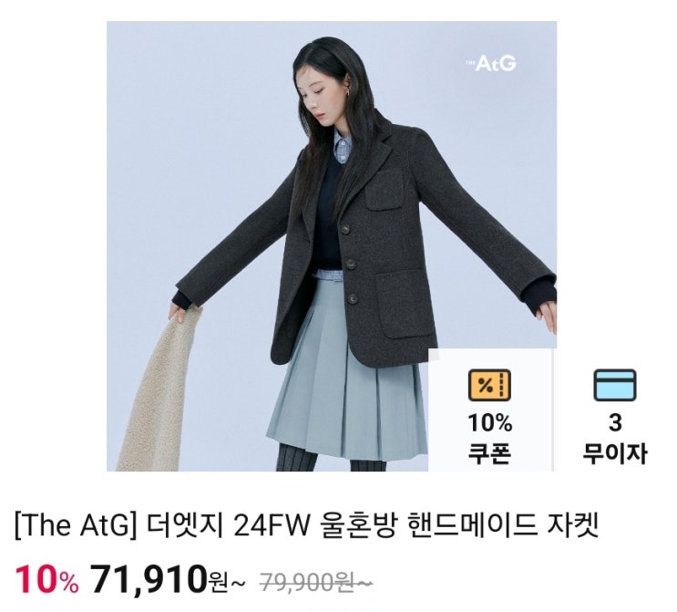Select the '10%' text under coupon icon
The width and height of the screenshot is (677, 612).
[x=490, y=422]
